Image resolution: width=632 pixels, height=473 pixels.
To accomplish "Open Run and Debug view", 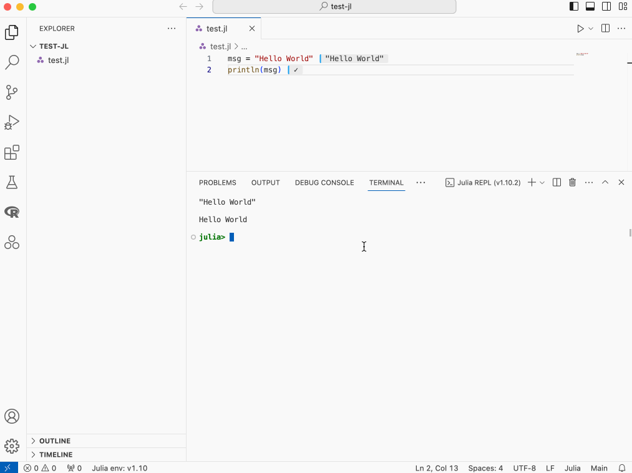I will [x=12, y=122].
